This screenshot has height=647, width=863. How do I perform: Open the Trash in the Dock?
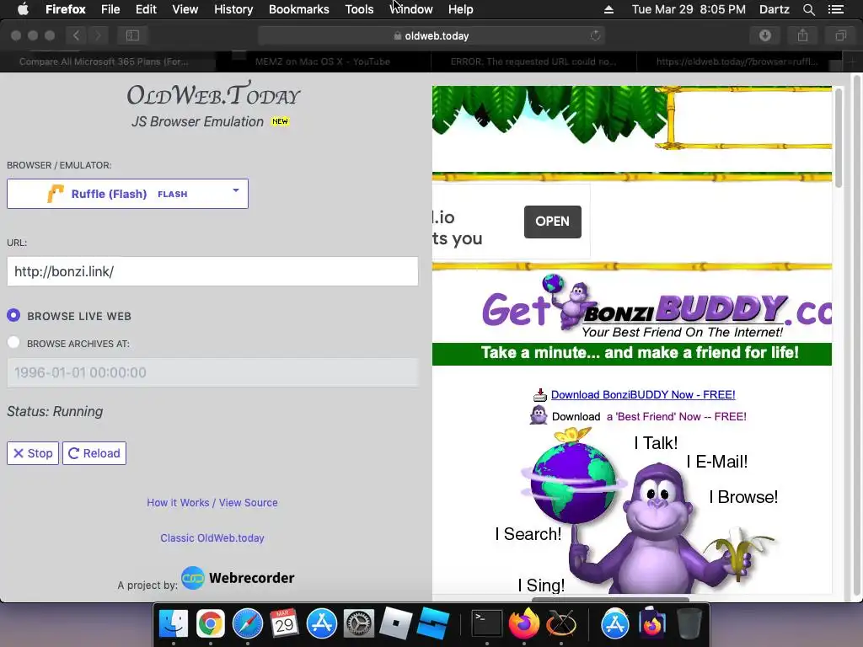click(x=689, y=624)
